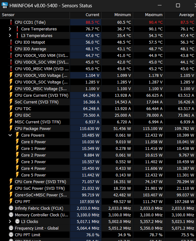Click thermometer icon beside L3 Temperatures
The height and width of the screenshot is (241, 196).
17,35
